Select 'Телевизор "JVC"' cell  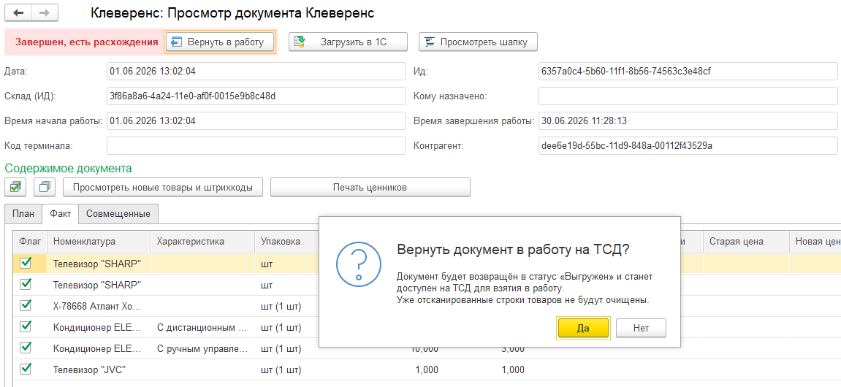pyautogui.click(x=99, y=370)
